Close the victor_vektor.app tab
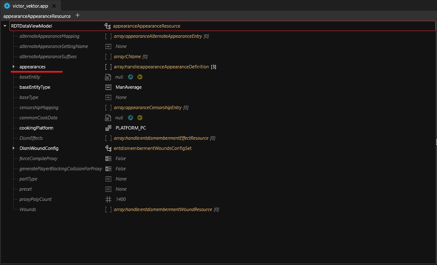The image size is (437, 265). pos(54,6)
